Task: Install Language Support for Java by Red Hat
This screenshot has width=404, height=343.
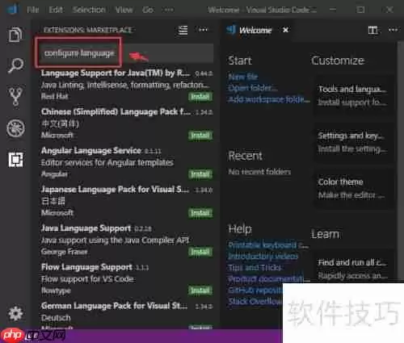Action: [x=200, y=97]
